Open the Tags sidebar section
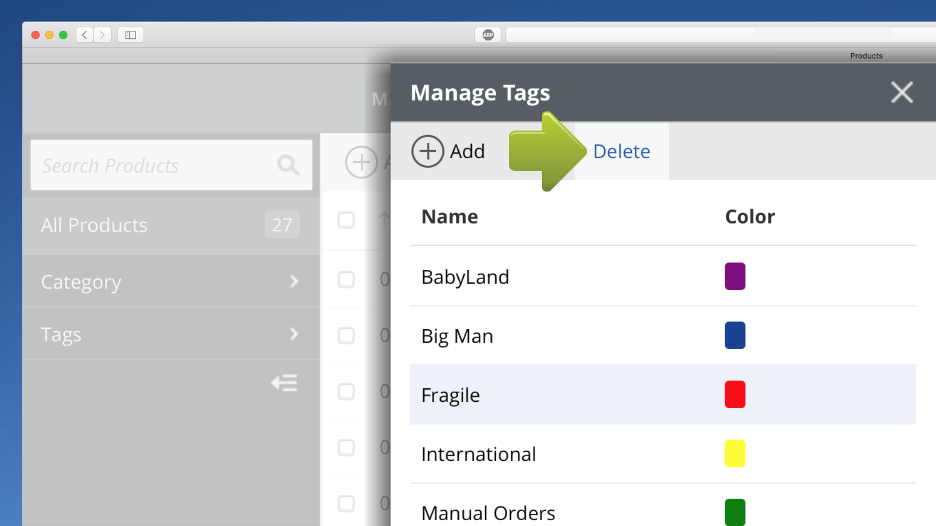This screenshot has height=526, width=936. click(171, 334)
